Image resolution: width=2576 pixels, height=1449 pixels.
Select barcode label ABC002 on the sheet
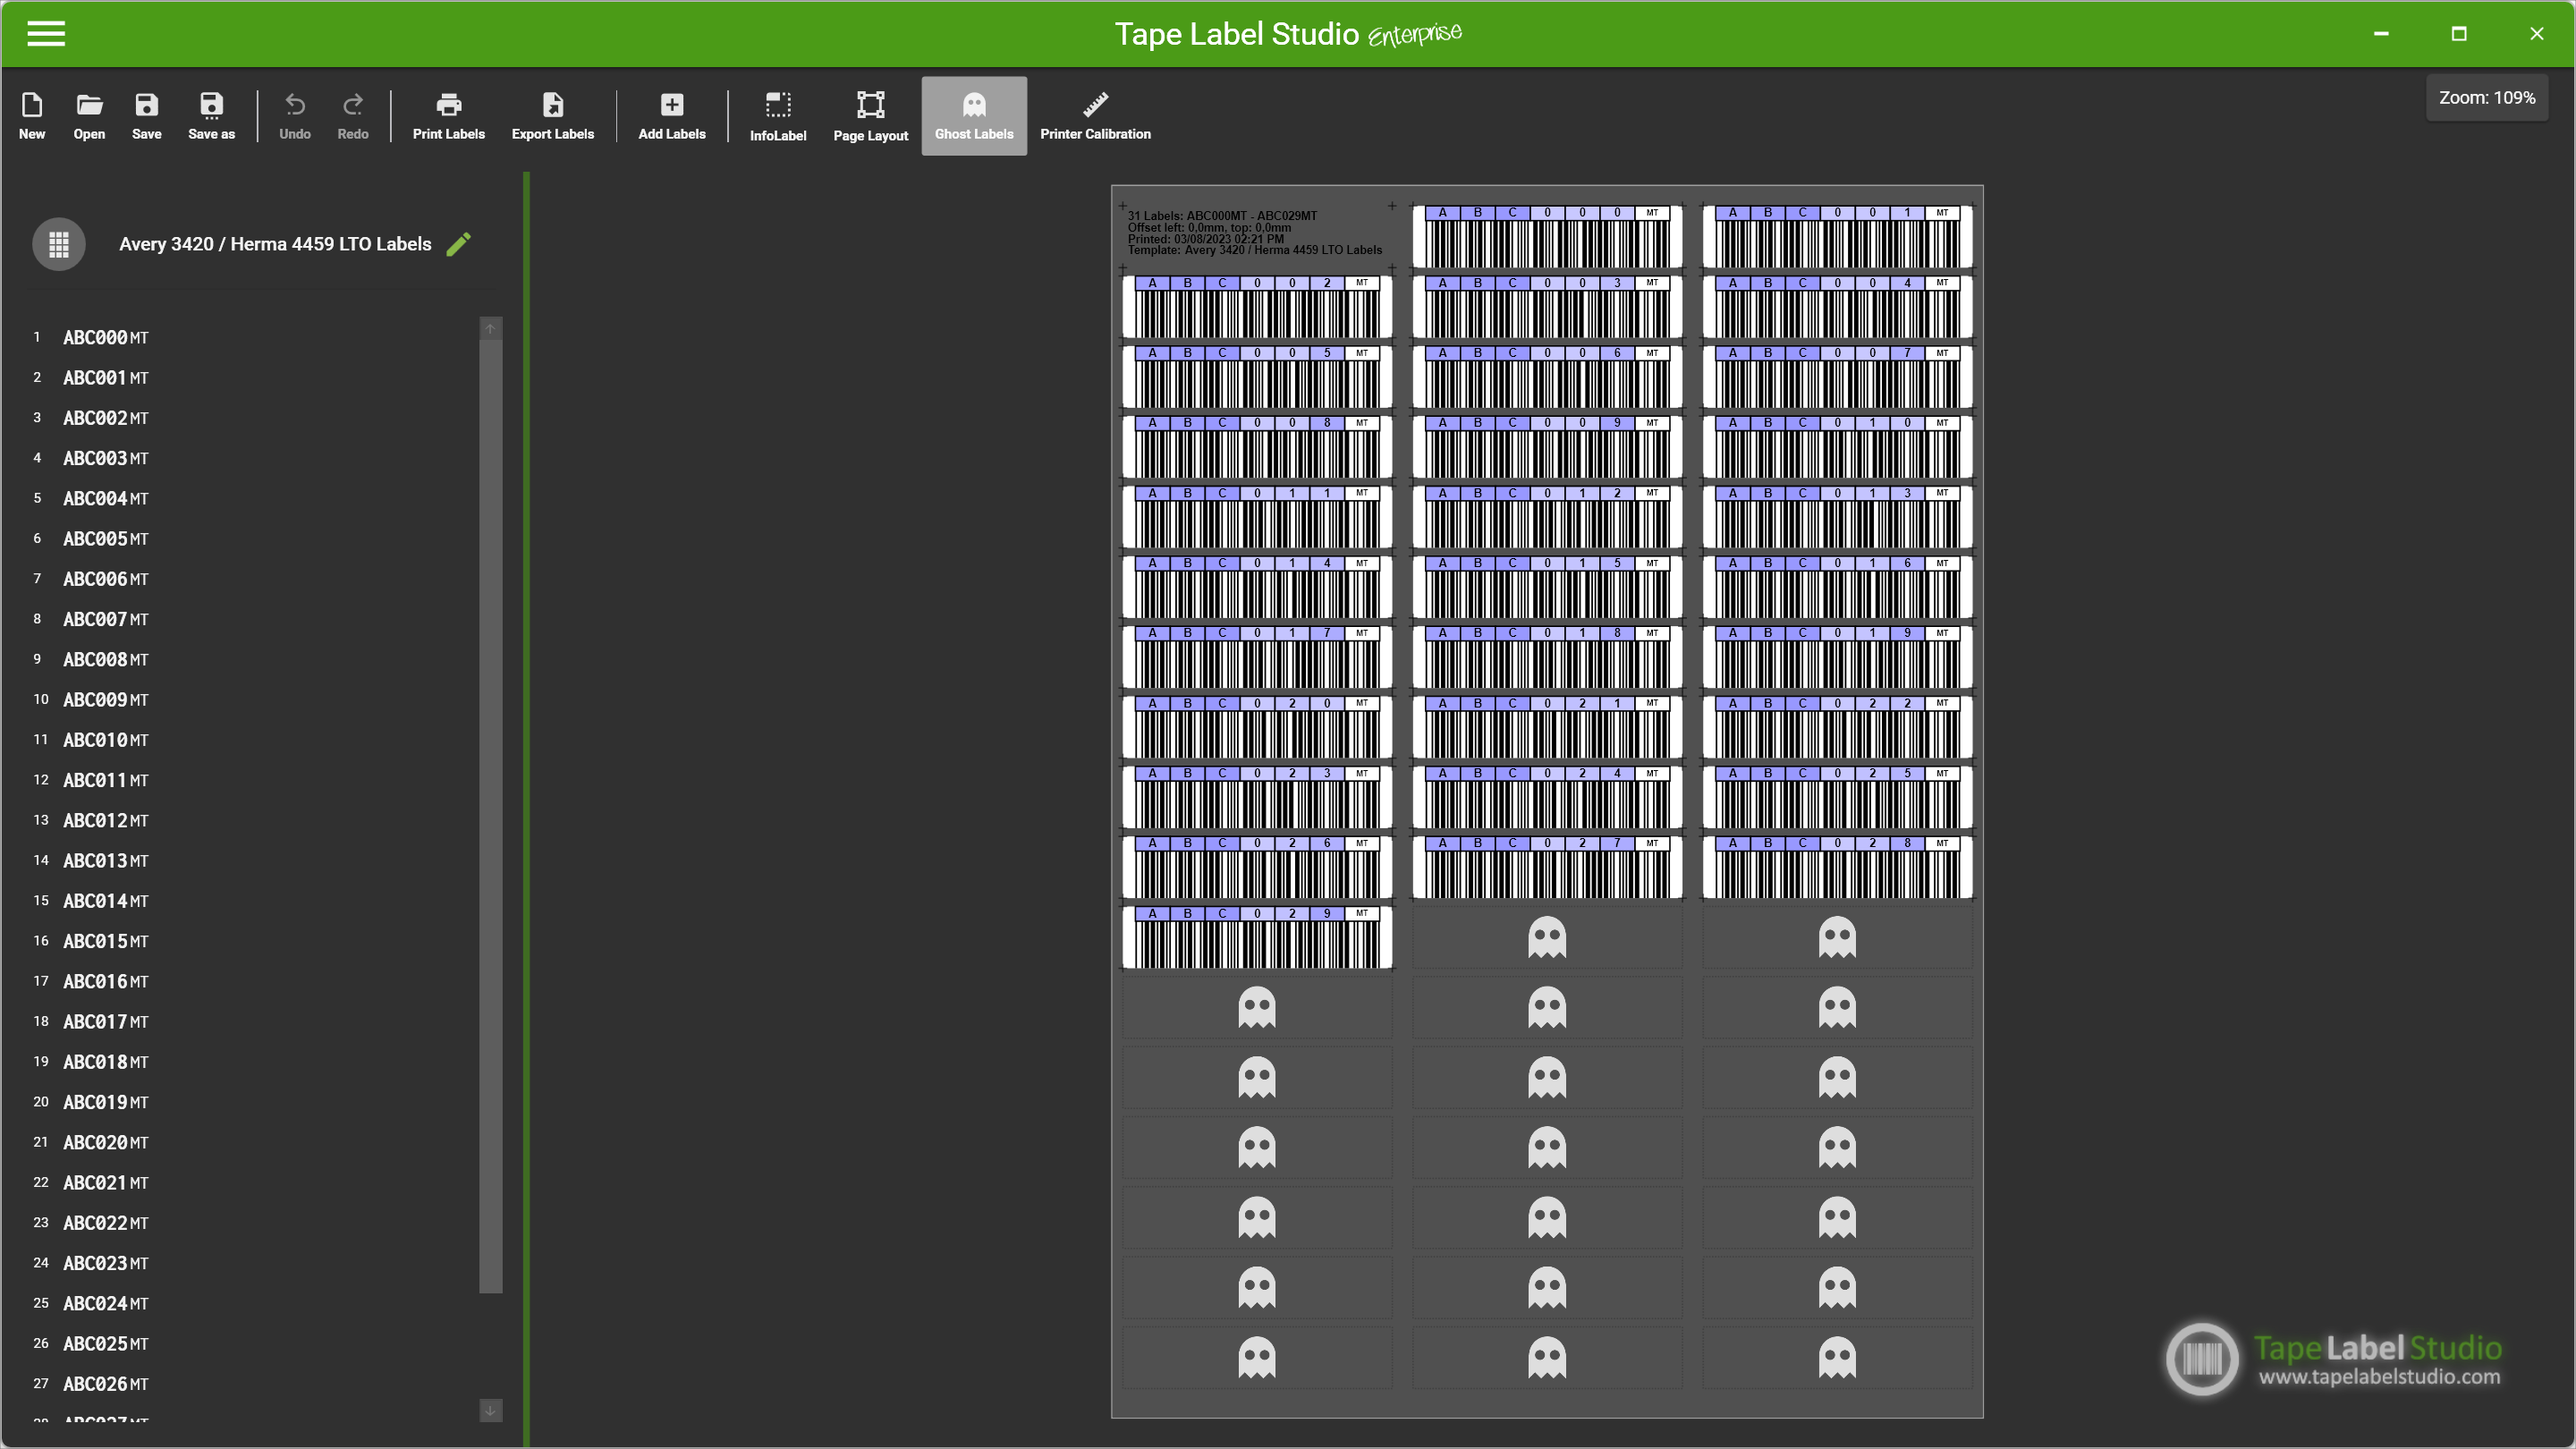pos(1257,307)
